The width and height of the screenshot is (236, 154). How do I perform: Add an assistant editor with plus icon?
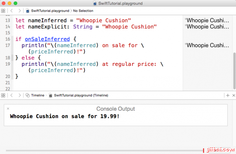point(228,95)
